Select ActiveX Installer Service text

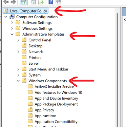[x=54, y=87]
